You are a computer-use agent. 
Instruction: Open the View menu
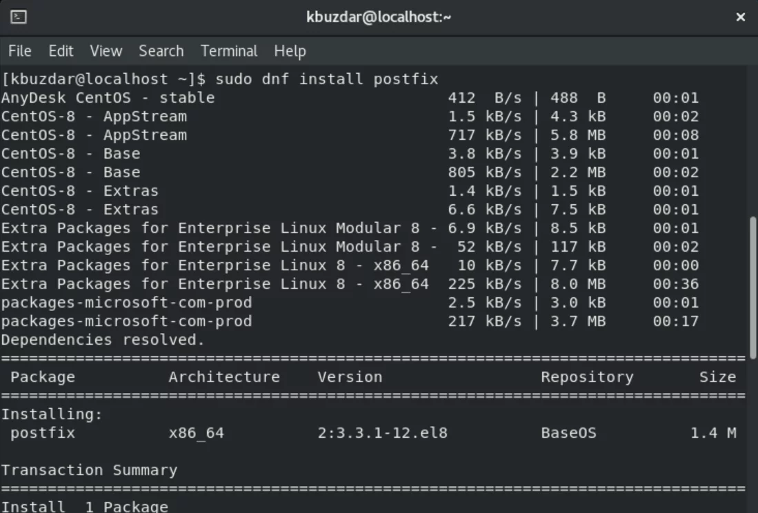pos(106,51)
